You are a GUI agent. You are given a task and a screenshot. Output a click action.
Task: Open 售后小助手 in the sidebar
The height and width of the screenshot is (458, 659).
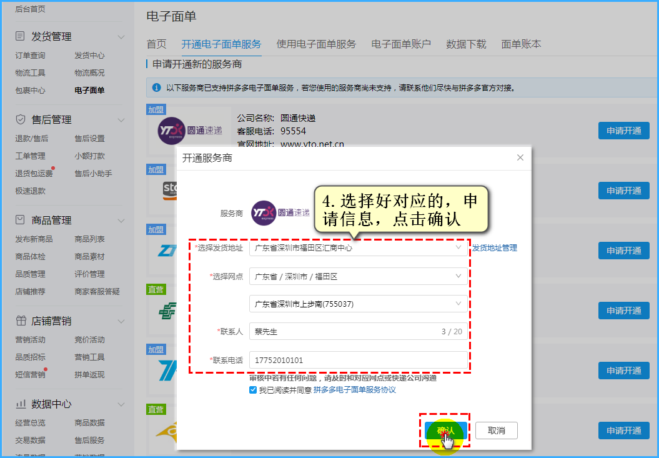[x=93, y=173]
